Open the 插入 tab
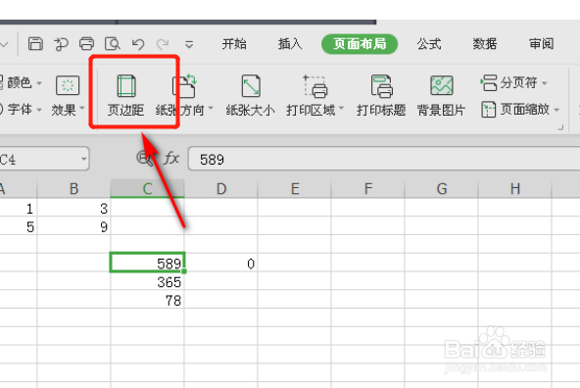 click(290, 44)
